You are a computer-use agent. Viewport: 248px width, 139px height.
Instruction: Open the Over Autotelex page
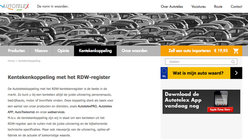[x=172, y=6]
